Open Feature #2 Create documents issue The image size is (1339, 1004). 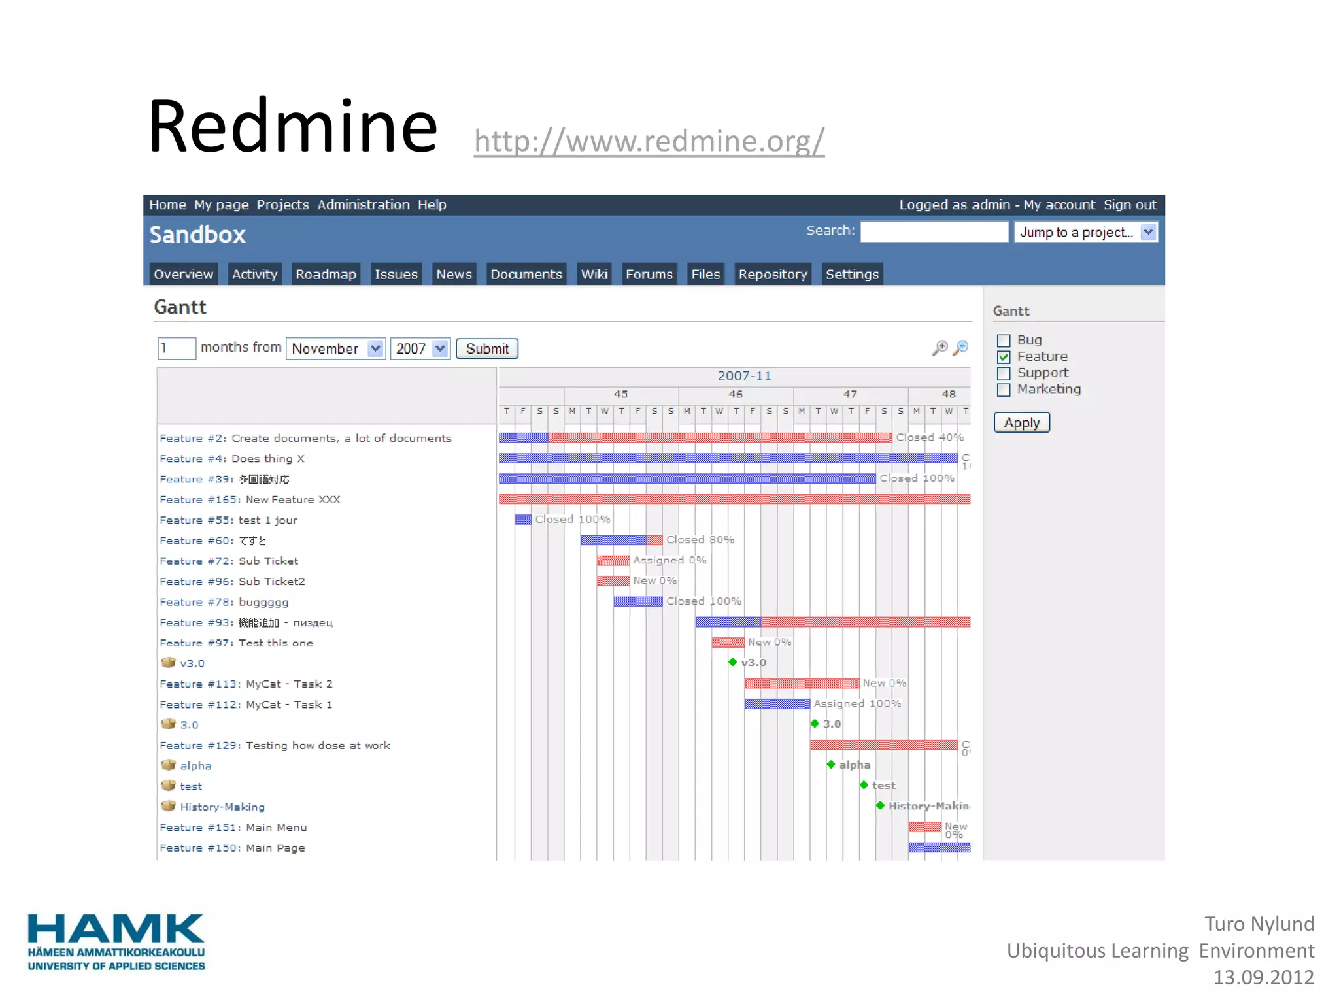click(x=305, y=438)
